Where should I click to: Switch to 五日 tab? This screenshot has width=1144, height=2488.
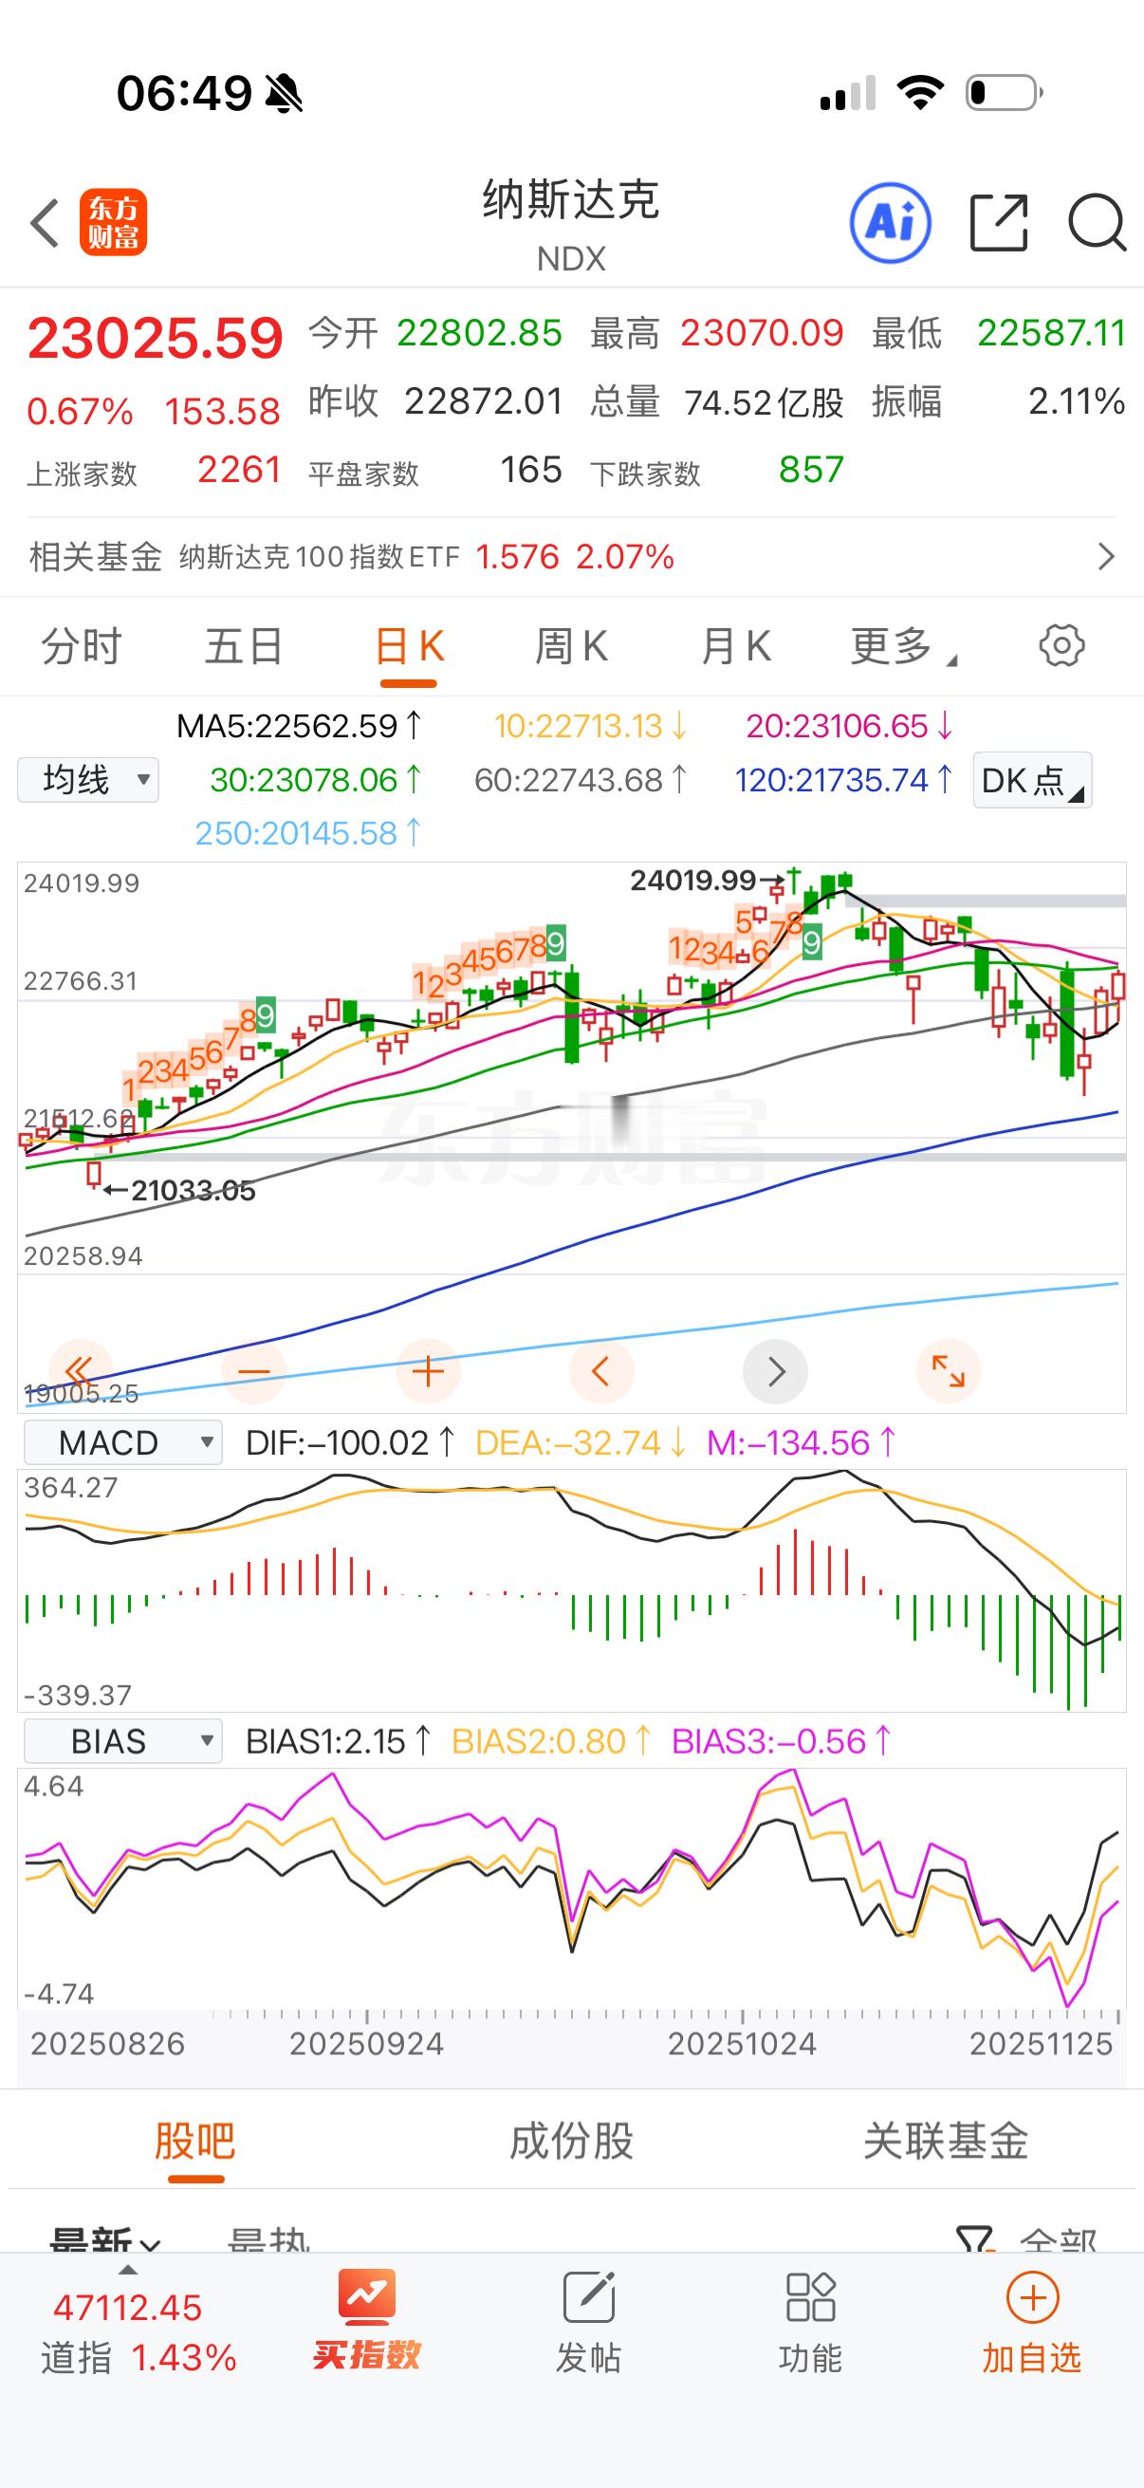coord(243,646)
